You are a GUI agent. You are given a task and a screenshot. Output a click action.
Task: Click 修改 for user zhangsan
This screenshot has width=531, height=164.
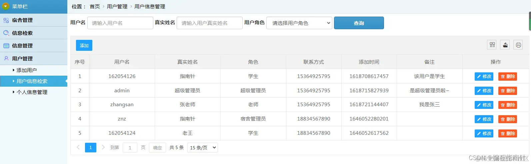484,105
